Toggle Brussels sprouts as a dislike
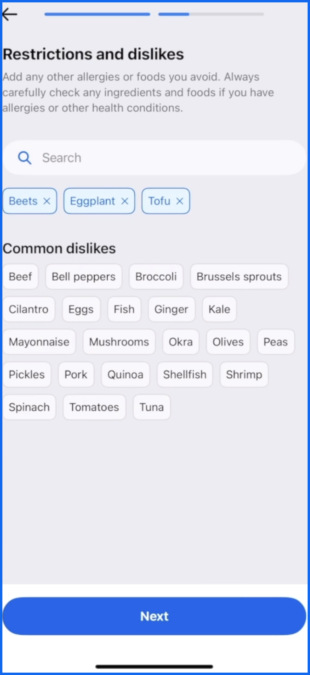The image size is (310, 675). [239, 277]
